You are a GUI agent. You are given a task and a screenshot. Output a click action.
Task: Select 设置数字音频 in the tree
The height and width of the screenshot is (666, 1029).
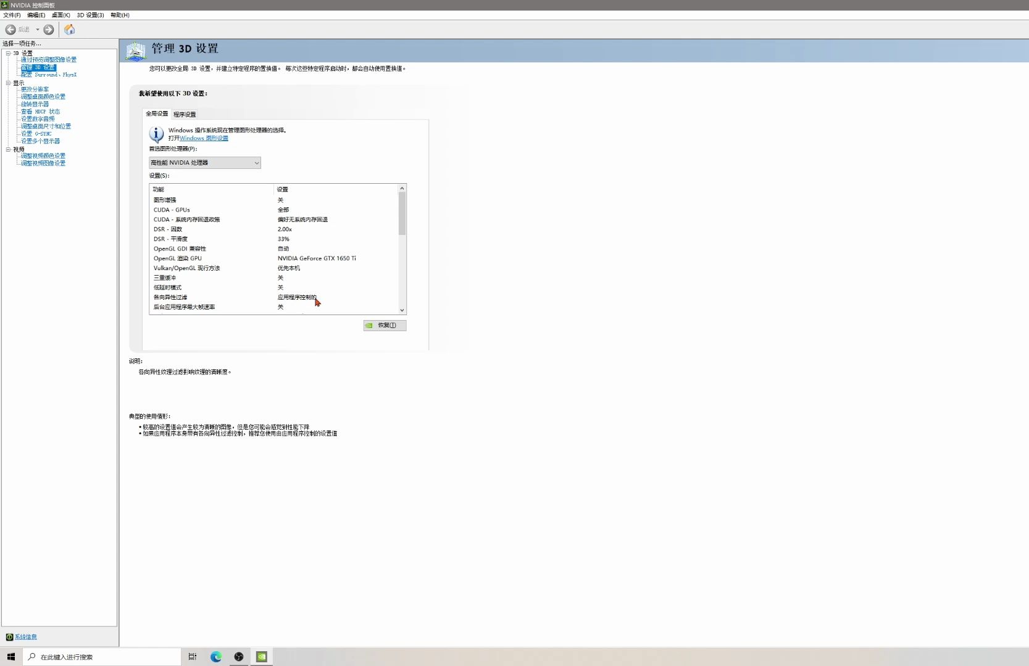38,119
